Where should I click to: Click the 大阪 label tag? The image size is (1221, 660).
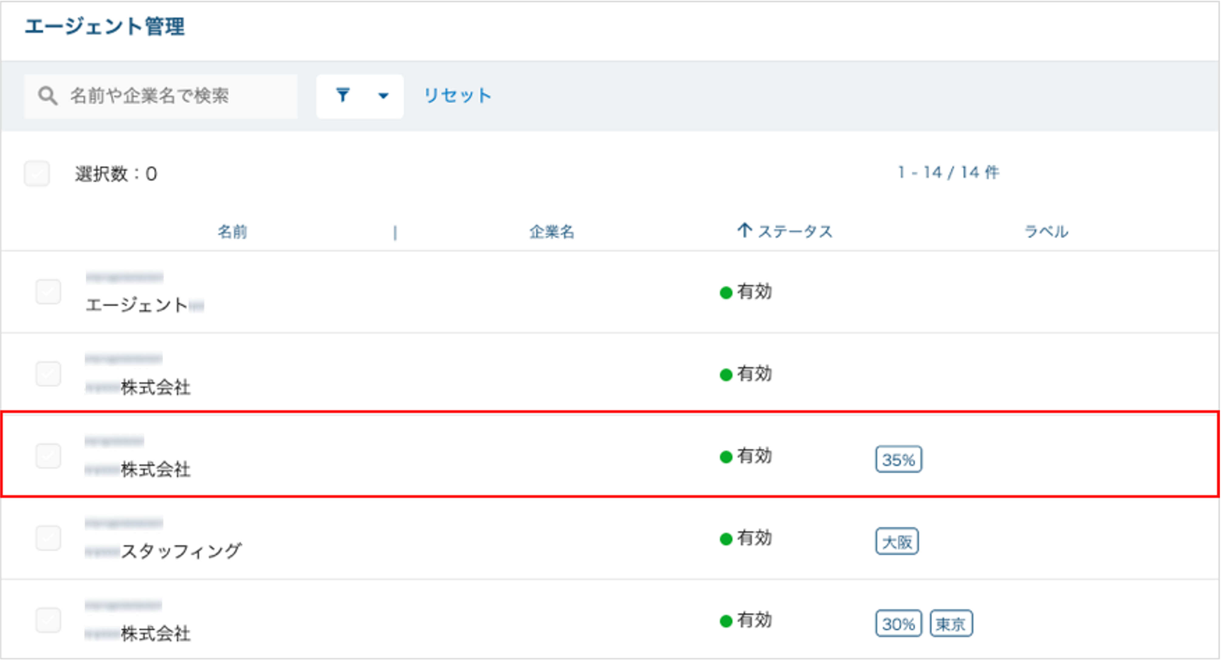[897, 541]
